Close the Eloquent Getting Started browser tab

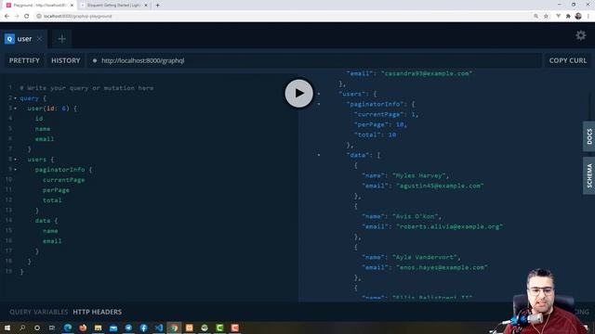(x=146, y=6)
